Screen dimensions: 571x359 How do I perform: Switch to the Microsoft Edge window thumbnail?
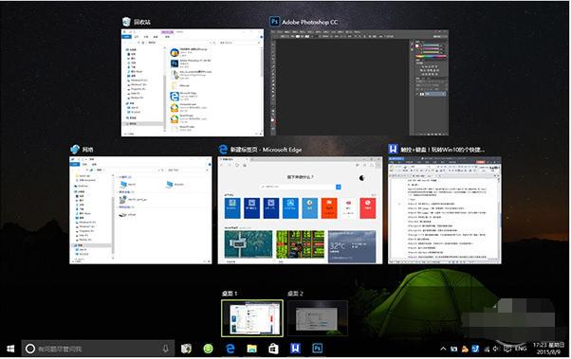coord(300,210)
